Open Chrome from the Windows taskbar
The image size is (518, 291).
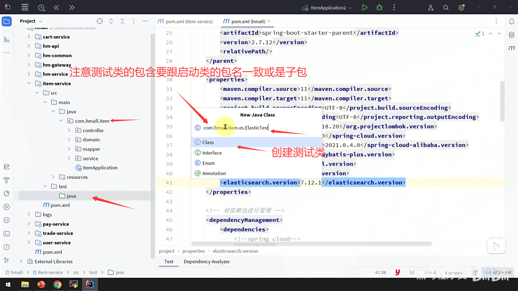pyautogui.click(x=57, y=284)
